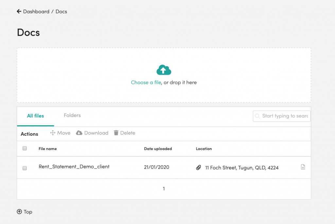Click the file document icon in row

(303, 167)
